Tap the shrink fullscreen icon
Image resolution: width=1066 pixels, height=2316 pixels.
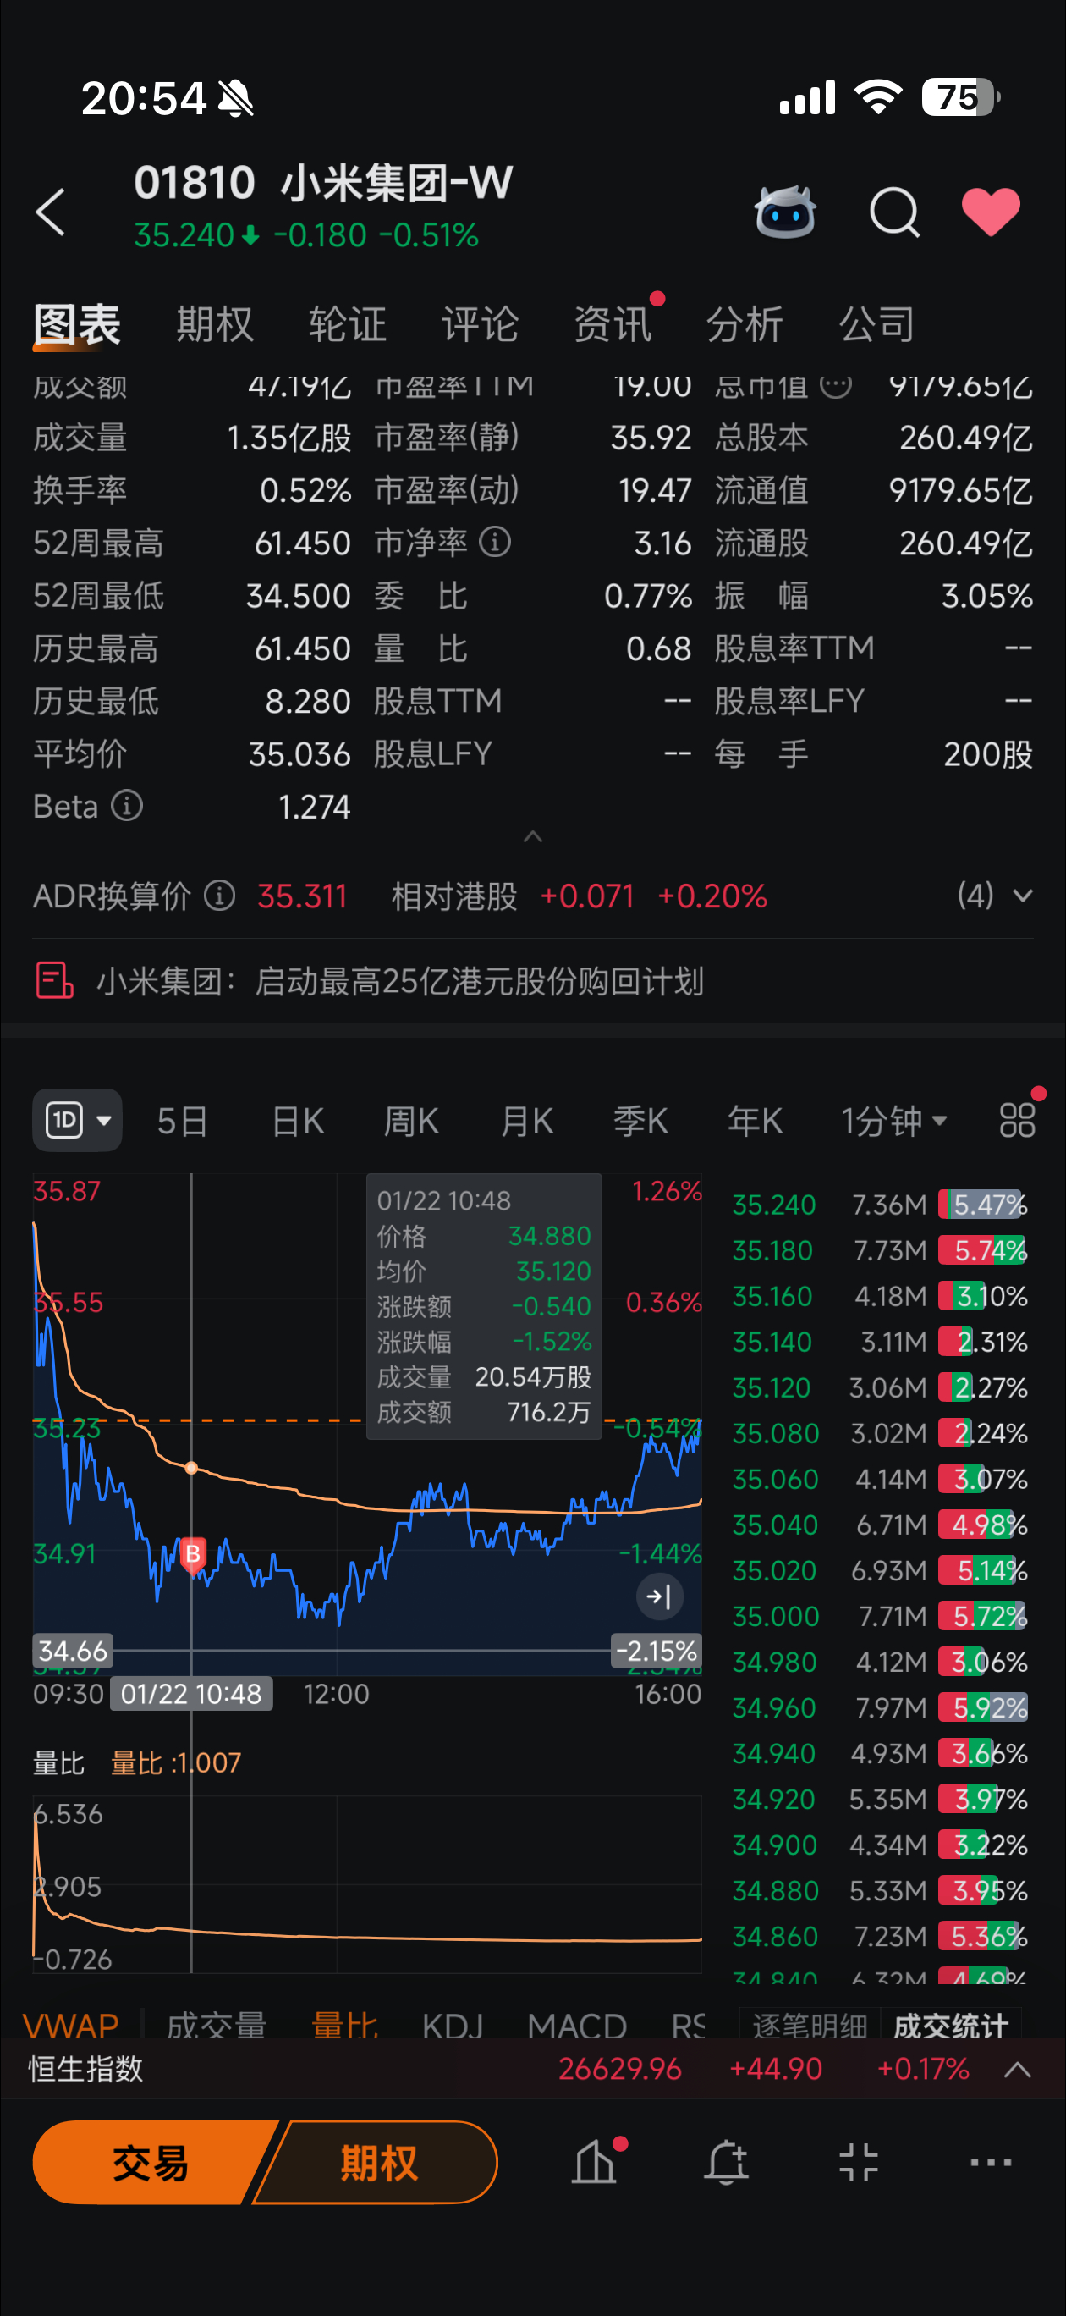click(x=859, y=2161)
